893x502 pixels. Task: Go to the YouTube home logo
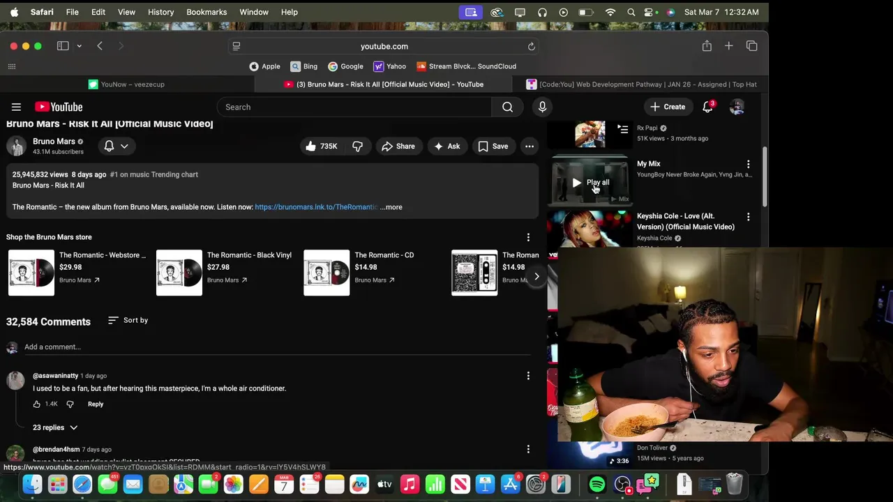tap(59, 107)
